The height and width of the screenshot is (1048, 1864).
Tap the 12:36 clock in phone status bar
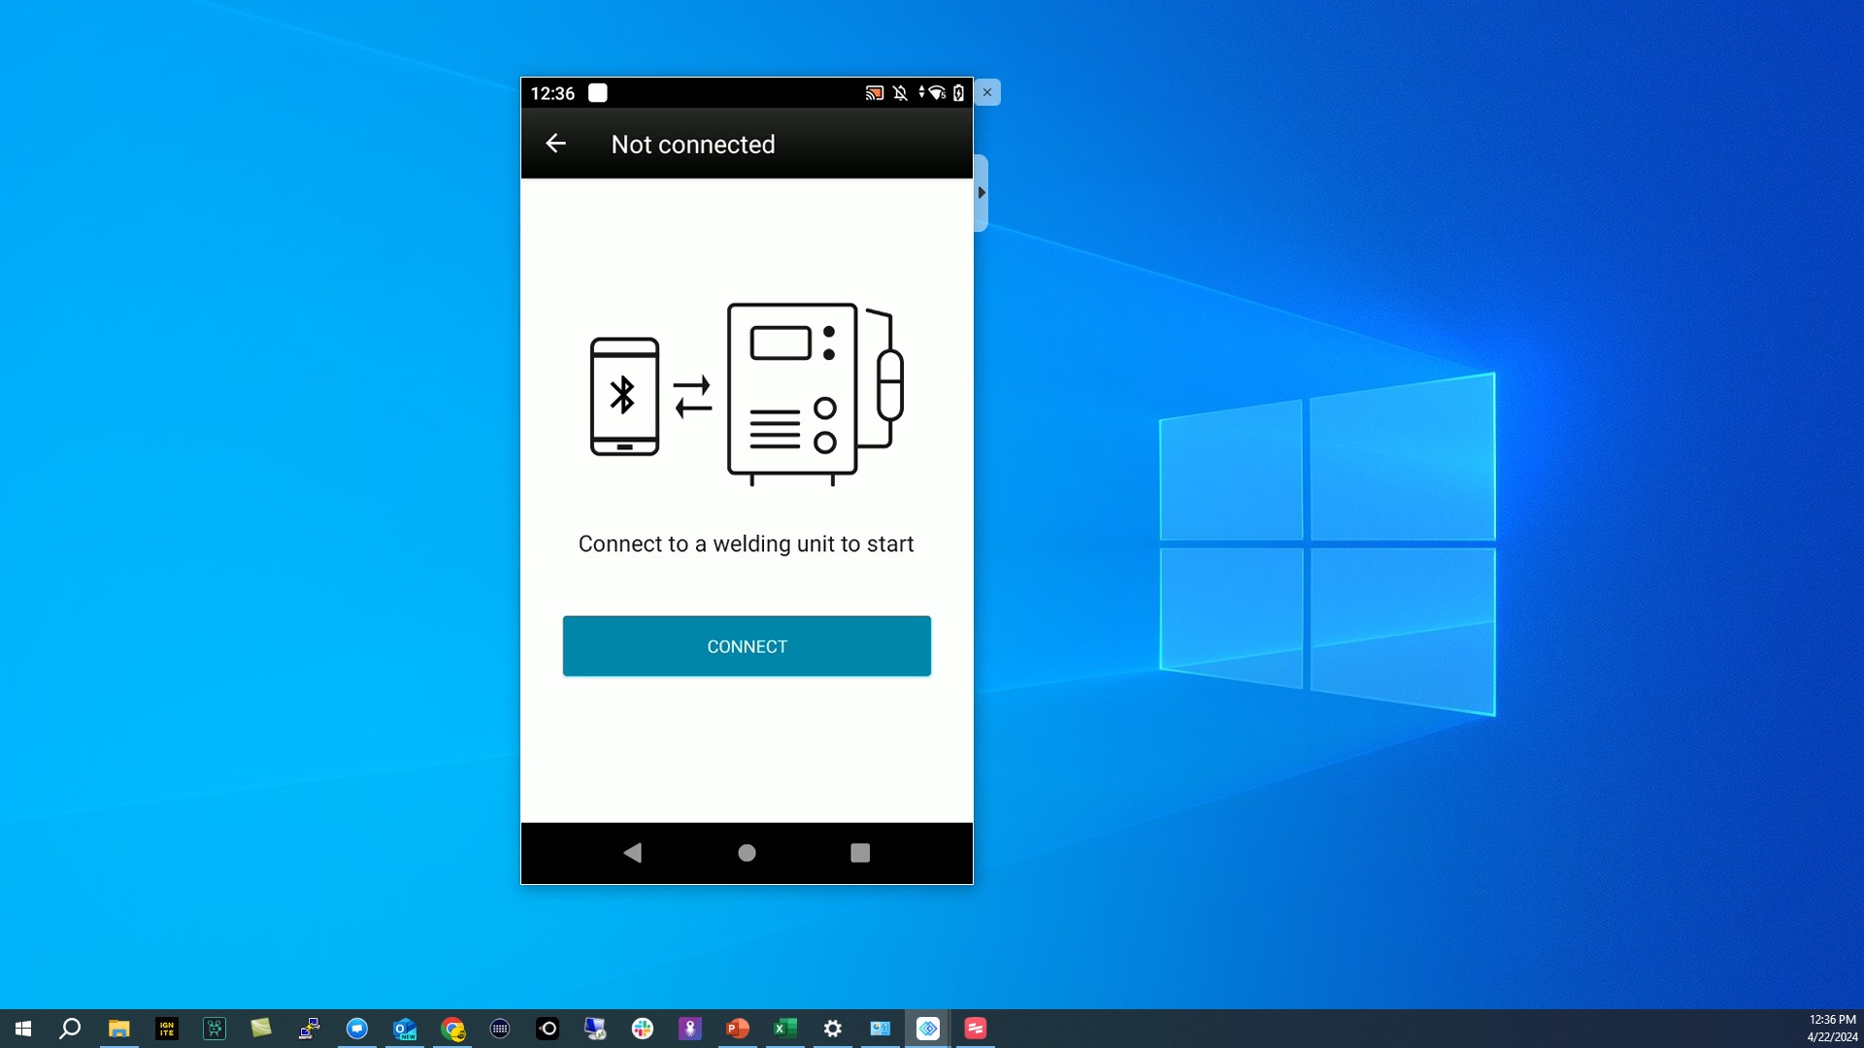(552, 93)
